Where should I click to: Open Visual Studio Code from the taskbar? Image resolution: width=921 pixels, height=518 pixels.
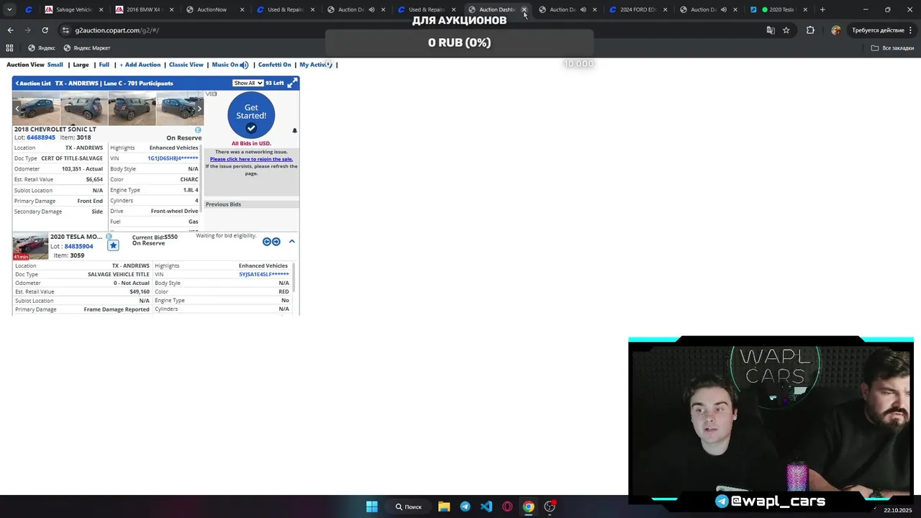(x=486, y=506)
